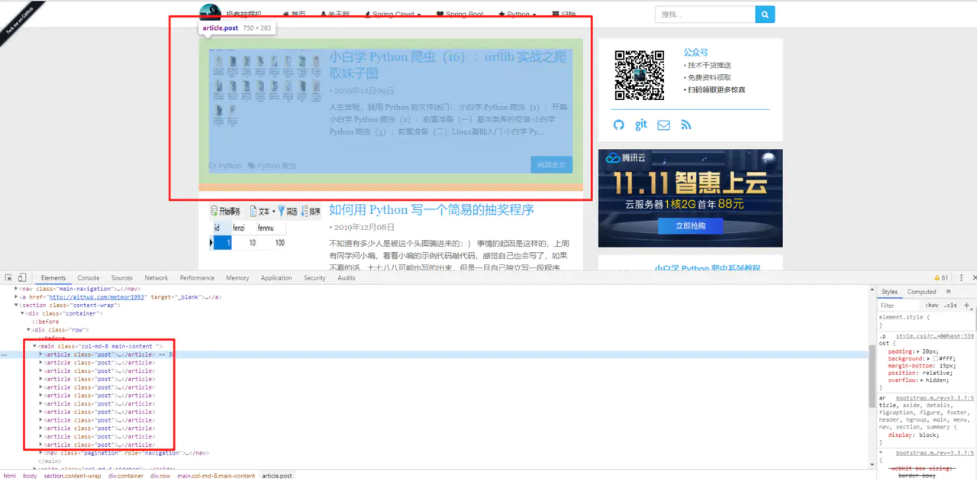This screenshot has height=479, width=977.
Task: Expand the nav pagination node
Action: (41, 452)
